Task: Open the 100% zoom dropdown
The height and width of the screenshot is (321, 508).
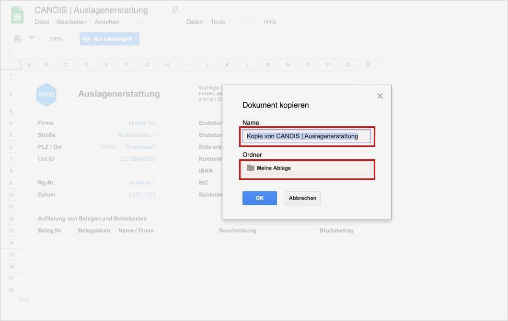Action: 59,39
